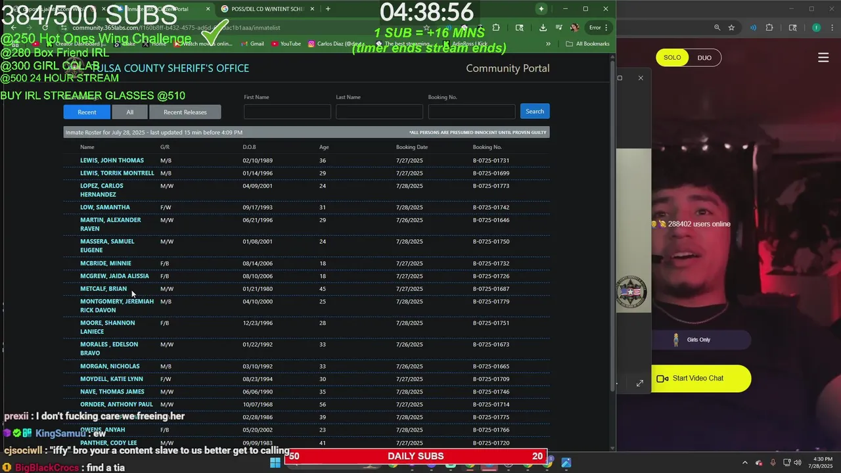The image size is (841, 473).
Task: Open the Chrome download icon
Action: [543, 28]
